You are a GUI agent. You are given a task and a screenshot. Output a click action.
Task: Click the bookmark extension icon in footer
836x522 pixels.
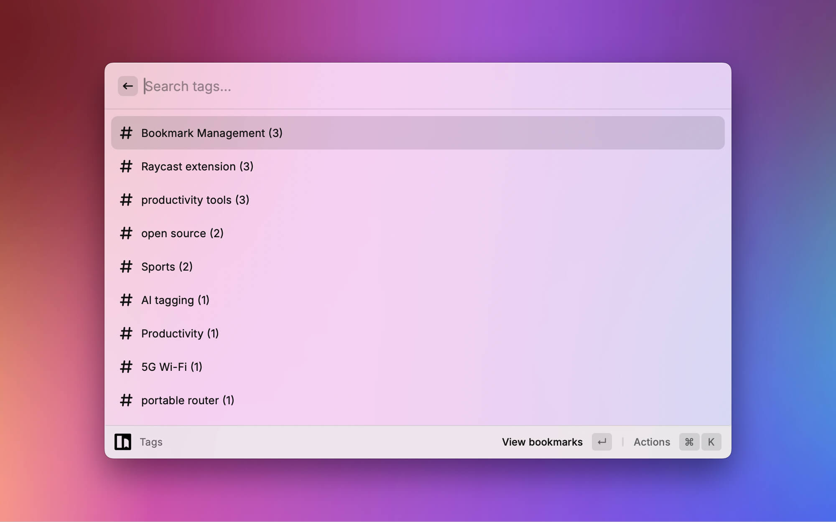click(123, 442)
